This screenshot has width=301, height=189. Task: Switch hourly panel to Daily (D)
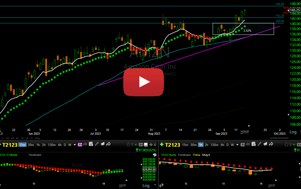pos(227,145)
